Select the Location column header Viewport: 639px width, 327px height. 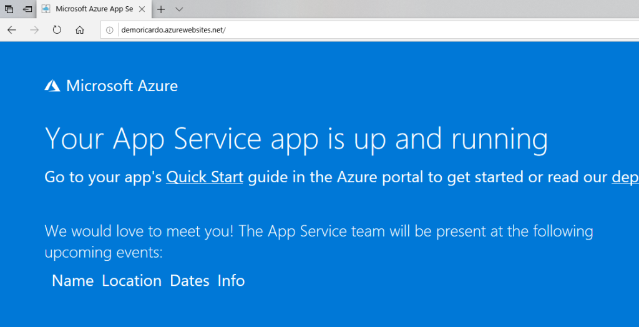pyautogui.click(x=132, y=281)
